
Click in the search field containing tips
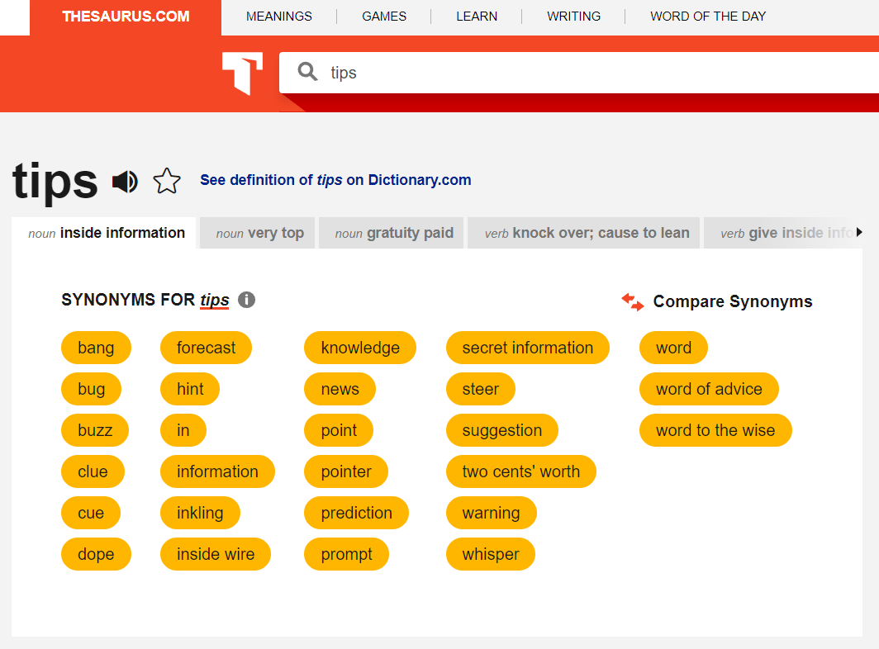click(578, 73)
